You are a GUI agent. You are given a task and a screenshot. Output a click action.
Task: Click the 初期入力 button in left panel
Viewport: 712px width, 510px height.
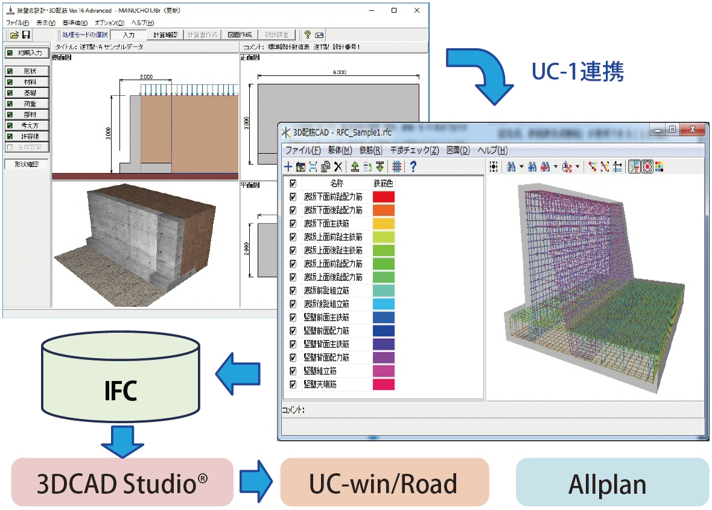(x=27, y=52)
